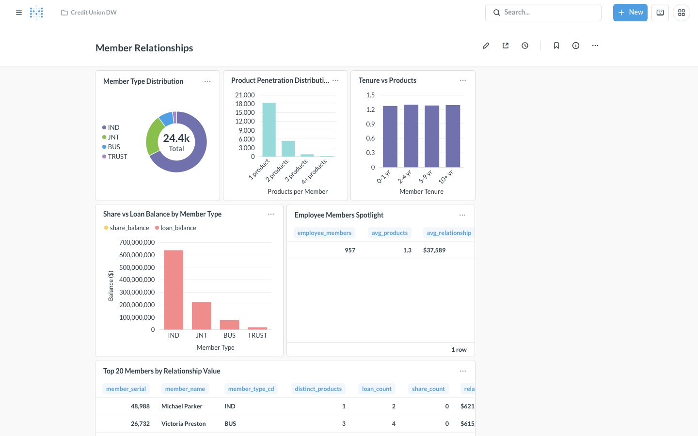Screen dimensions: 698x436
Task: Select Victoria Preston name cell
Action: [184, 424]
